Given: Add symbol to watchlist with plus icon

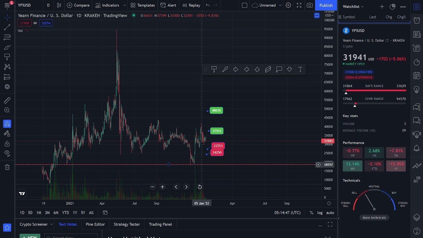Looking at the screenshot, I should pos(382,7).
